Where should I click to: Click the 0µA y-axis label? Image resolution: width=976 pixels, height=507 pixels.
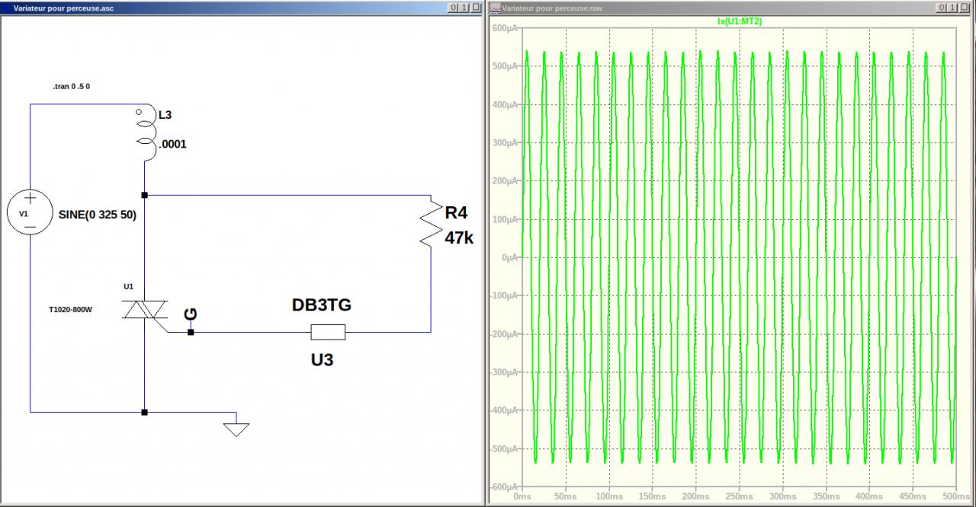pos(510,257)
